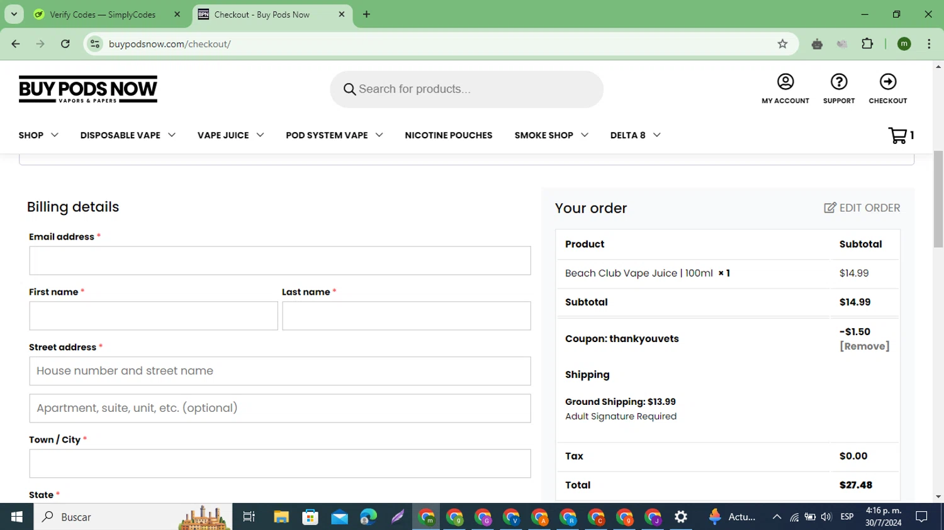This screenshot has height=530, width=944.
Task: Open the Support help icon
Action: [x=839, y=82]
